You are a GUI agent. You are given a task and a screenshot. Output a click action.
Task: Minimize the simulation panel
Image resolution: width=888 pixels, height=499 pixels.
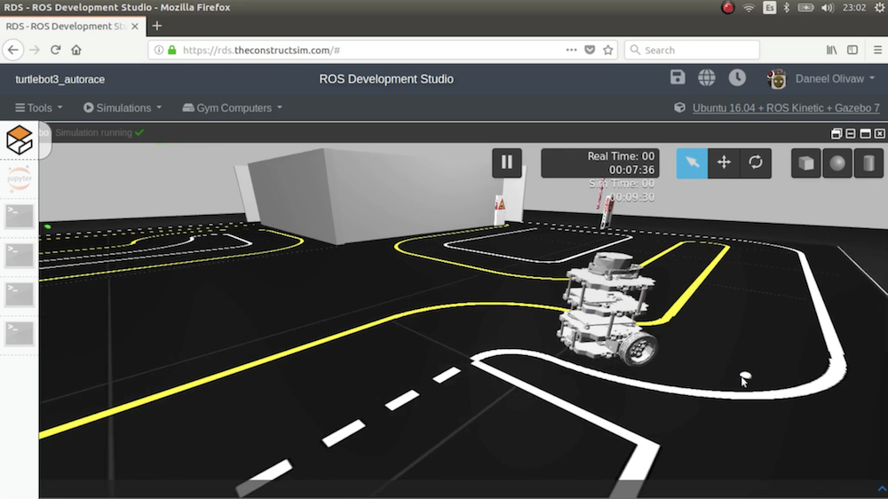point(851,134)
